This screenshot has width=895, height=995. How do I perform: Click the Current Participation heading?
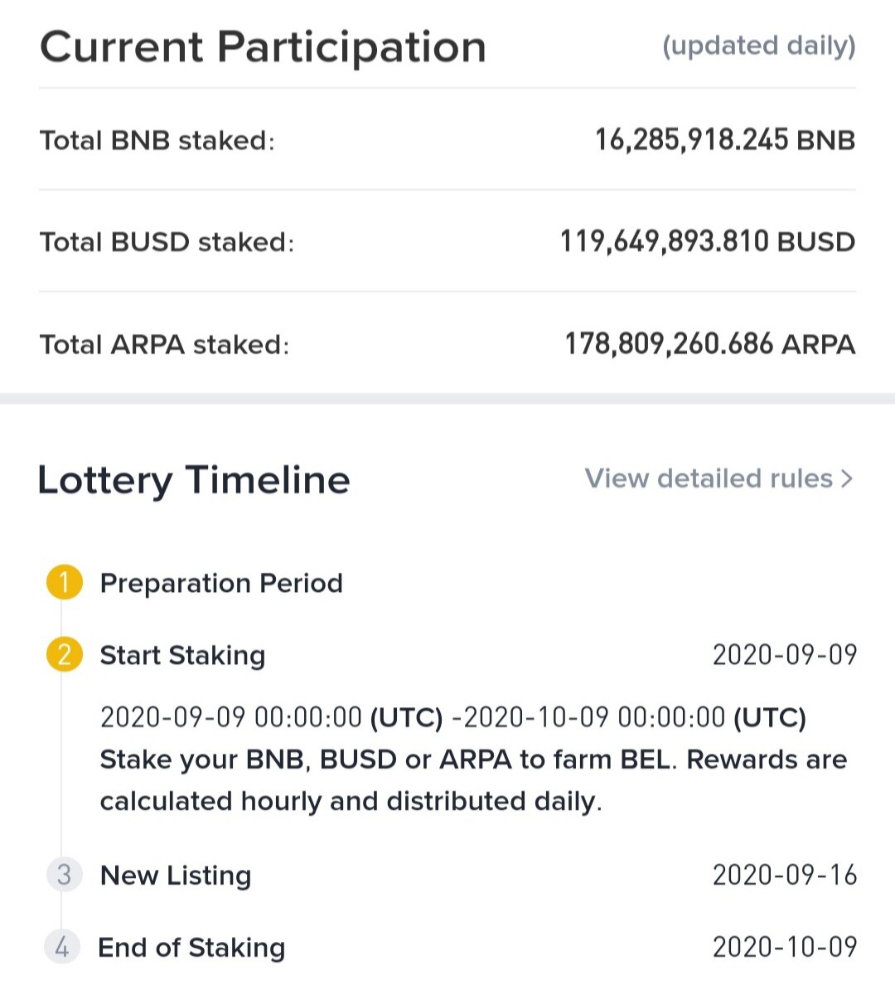[x=263, y=47]
